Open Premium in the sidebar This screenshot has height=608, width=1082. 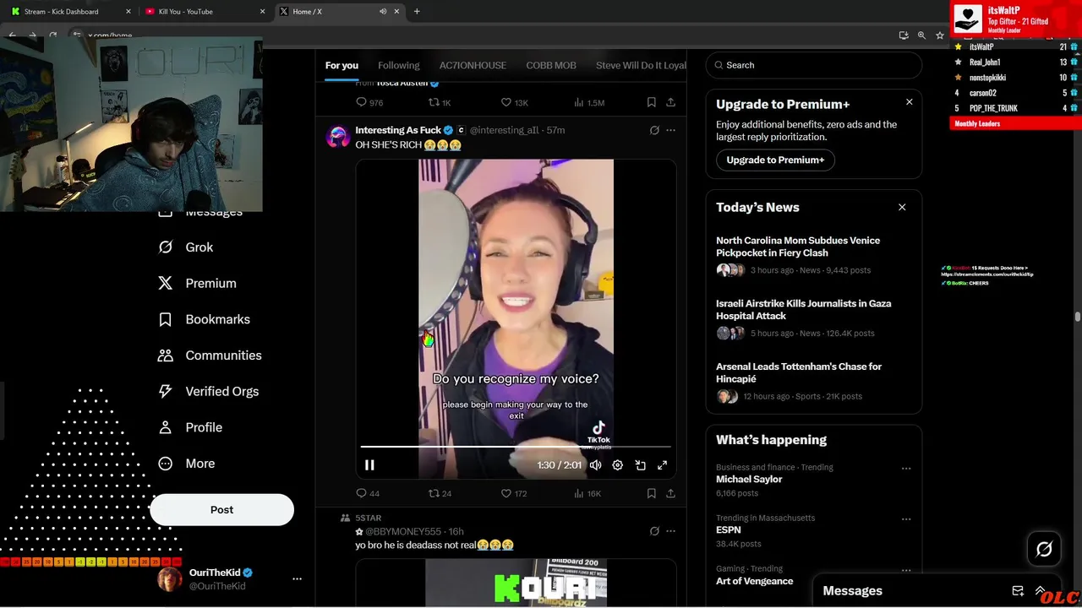click(x=197, y=284)
